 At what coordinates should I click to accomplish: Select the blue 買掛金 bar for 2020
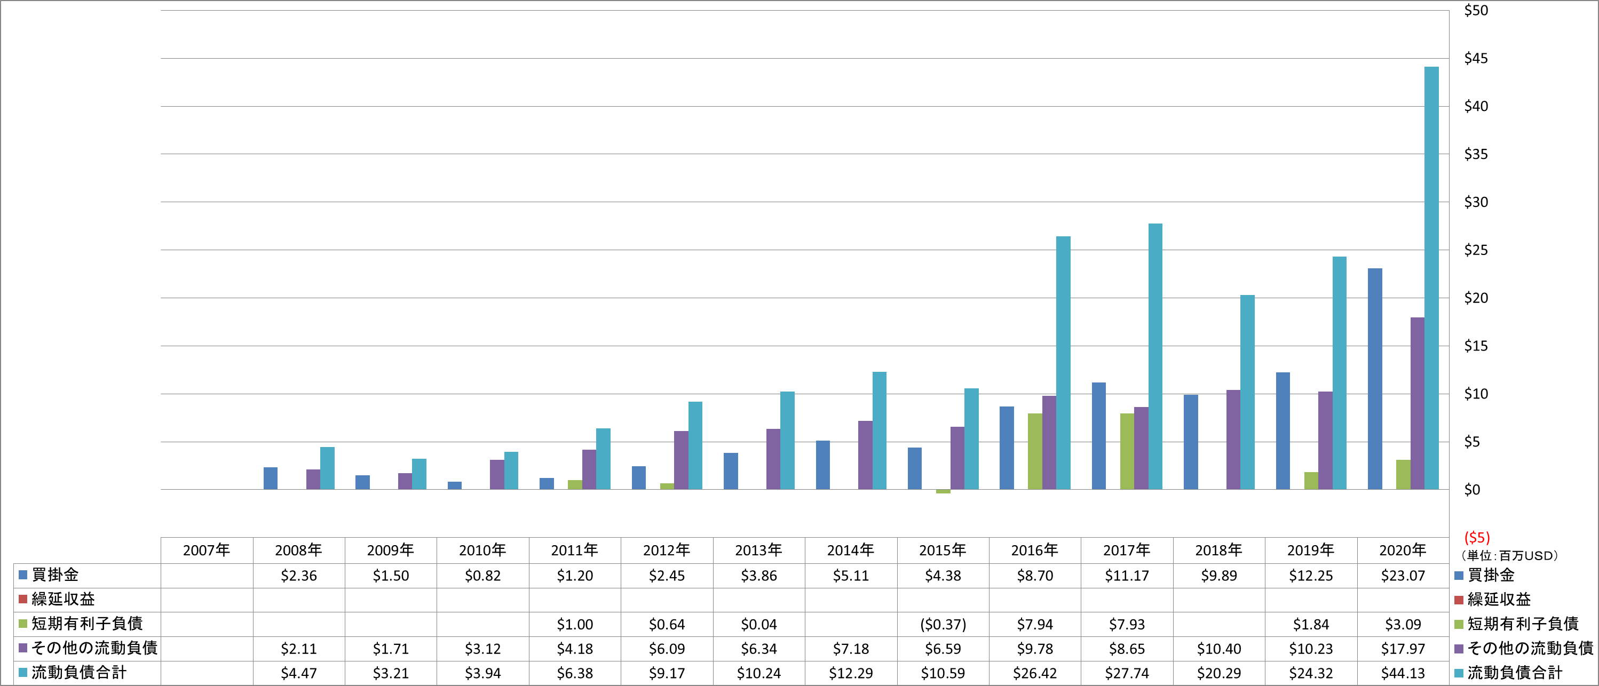(1375, 379)
